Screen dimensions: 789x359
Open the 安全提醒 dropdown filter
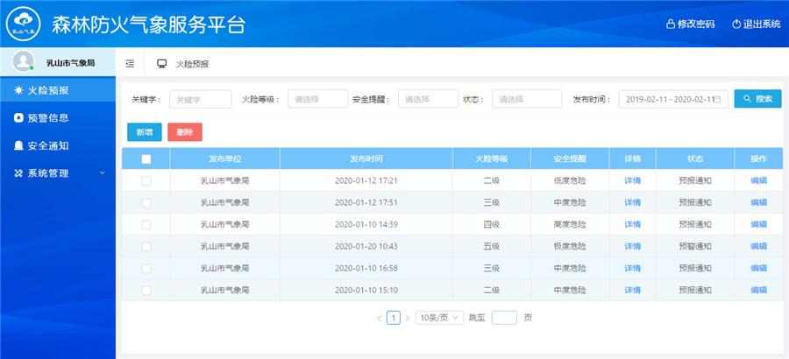(428, 100)
